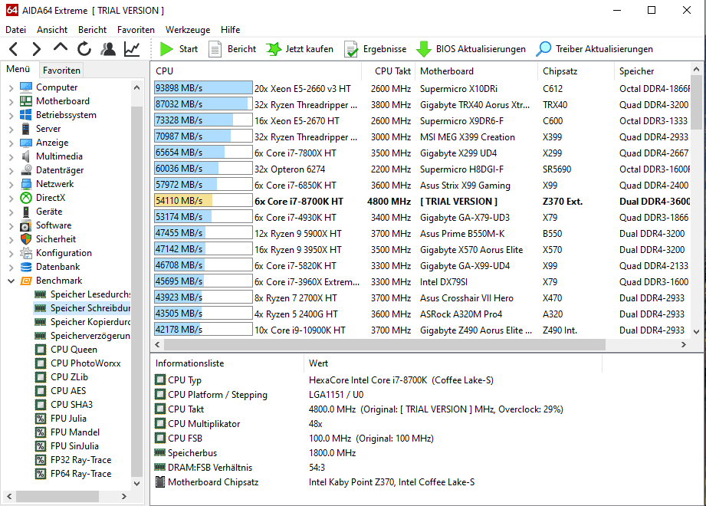Select Speicher Kopierdurchsatz benchmark
The width and height of the screenshot is (706, 506).
click(90, 322)
